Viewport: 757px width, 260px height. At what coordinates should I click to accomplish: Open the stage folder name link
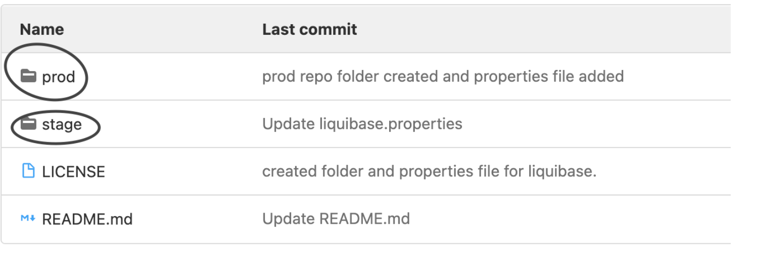click(x=62, y=124)
